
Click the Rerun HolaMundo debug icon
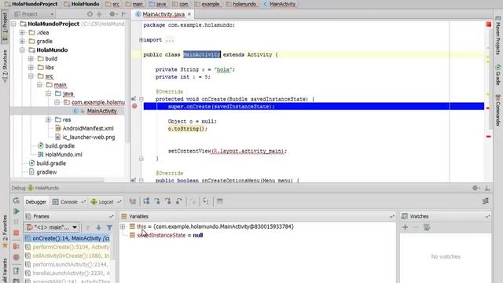16,200
